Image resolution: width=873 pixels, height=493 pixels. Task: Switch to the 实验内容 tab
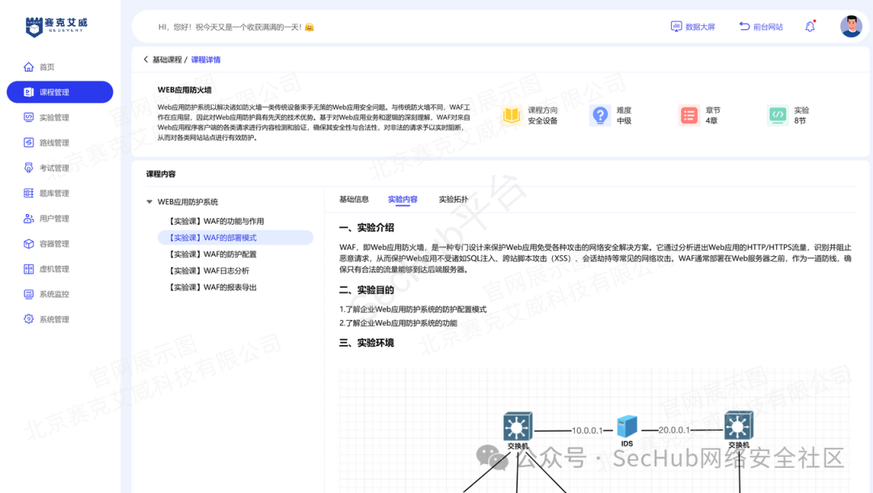(x=403, y=199)
